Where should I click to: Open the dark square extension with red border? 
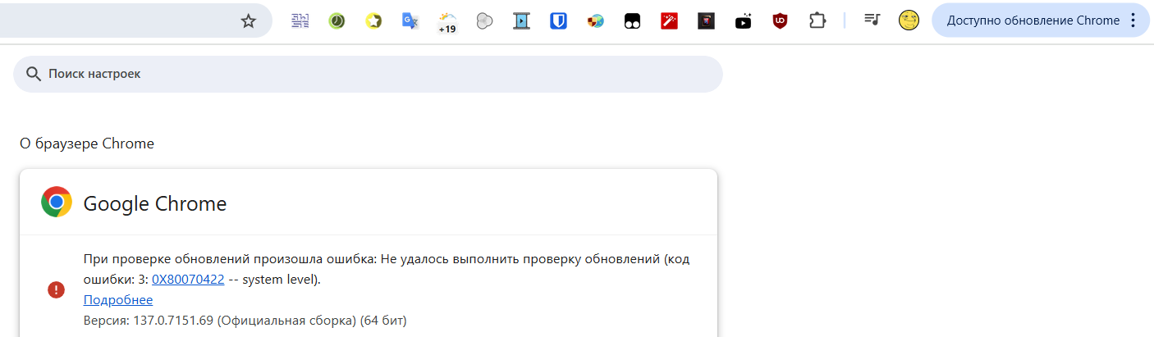[706, 20]
